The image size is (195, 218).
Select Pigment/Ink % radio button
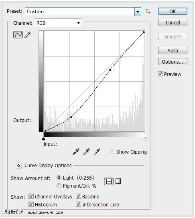point(59,186)
